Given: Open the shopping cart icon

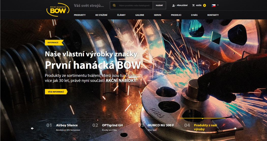Looking at the screenshot, I should tap(194, 5).
